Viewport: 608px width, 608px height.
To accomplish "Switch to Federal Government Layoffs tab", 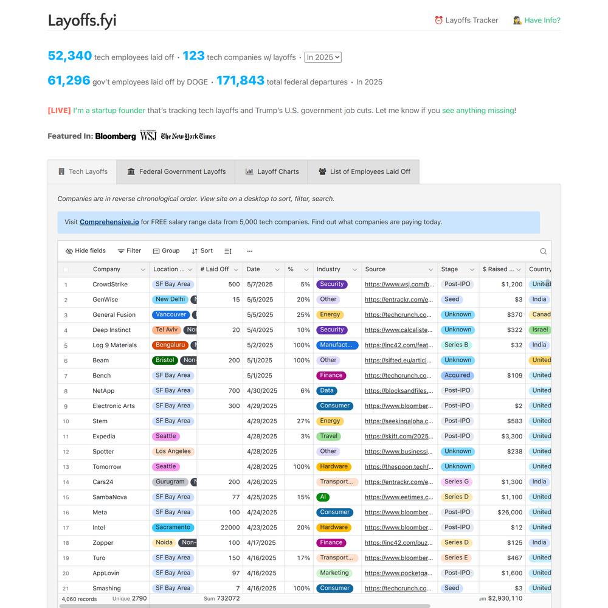I will 176,172.
